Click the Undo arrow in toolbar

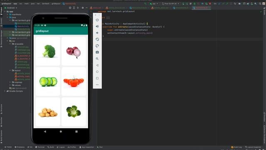point(235,4)
